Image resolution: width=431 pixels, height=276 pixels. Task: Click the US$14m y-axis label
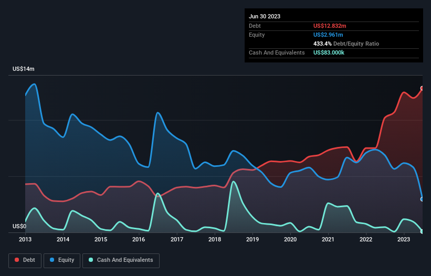[x=24, y=69]
